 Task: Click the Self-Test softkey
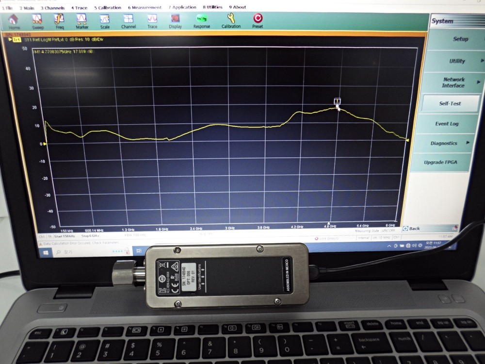(450, 103)
